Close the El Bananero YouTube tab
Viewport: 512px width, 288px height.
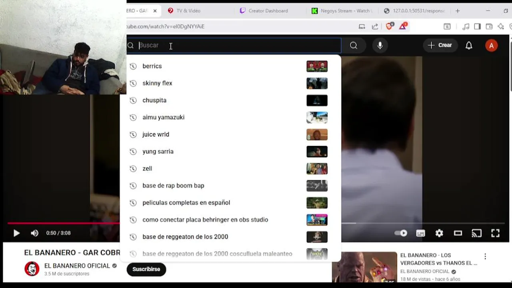tap(155, 11)
